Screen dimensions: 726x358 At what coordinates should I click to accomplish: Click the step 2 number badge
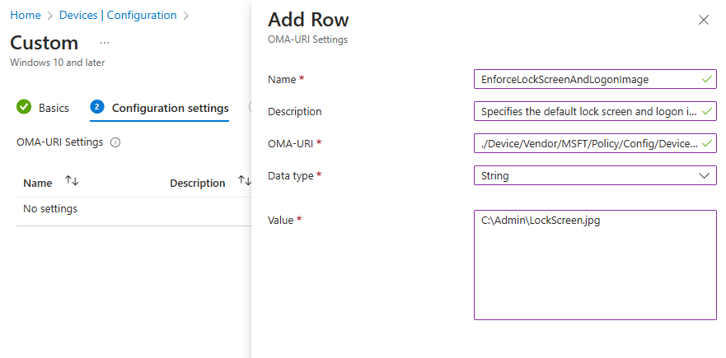tap(97, 107)
